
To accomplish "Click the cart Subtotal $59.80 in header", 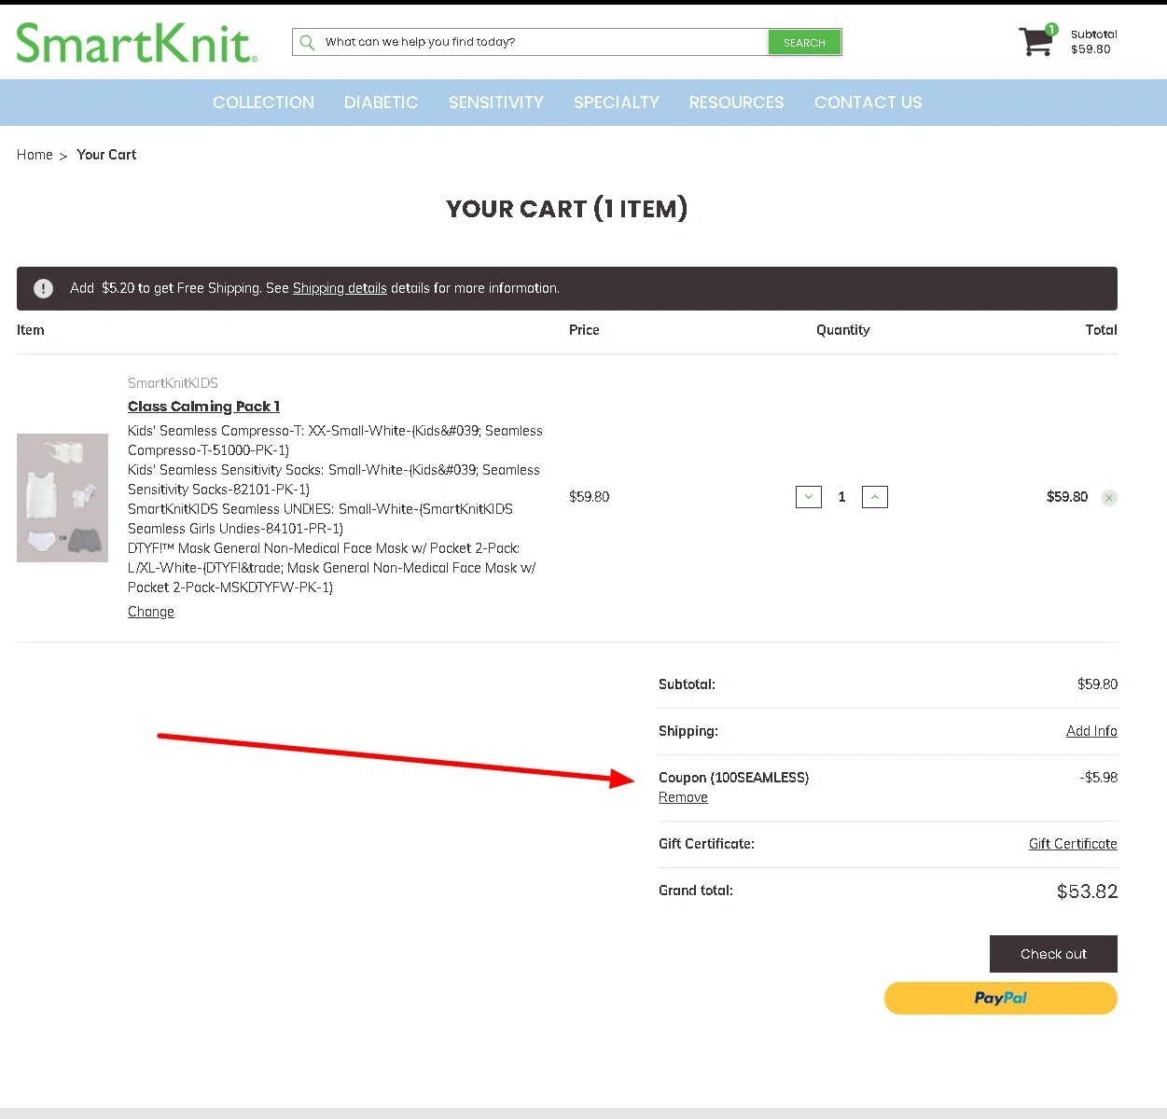I will pos(1093,42).
